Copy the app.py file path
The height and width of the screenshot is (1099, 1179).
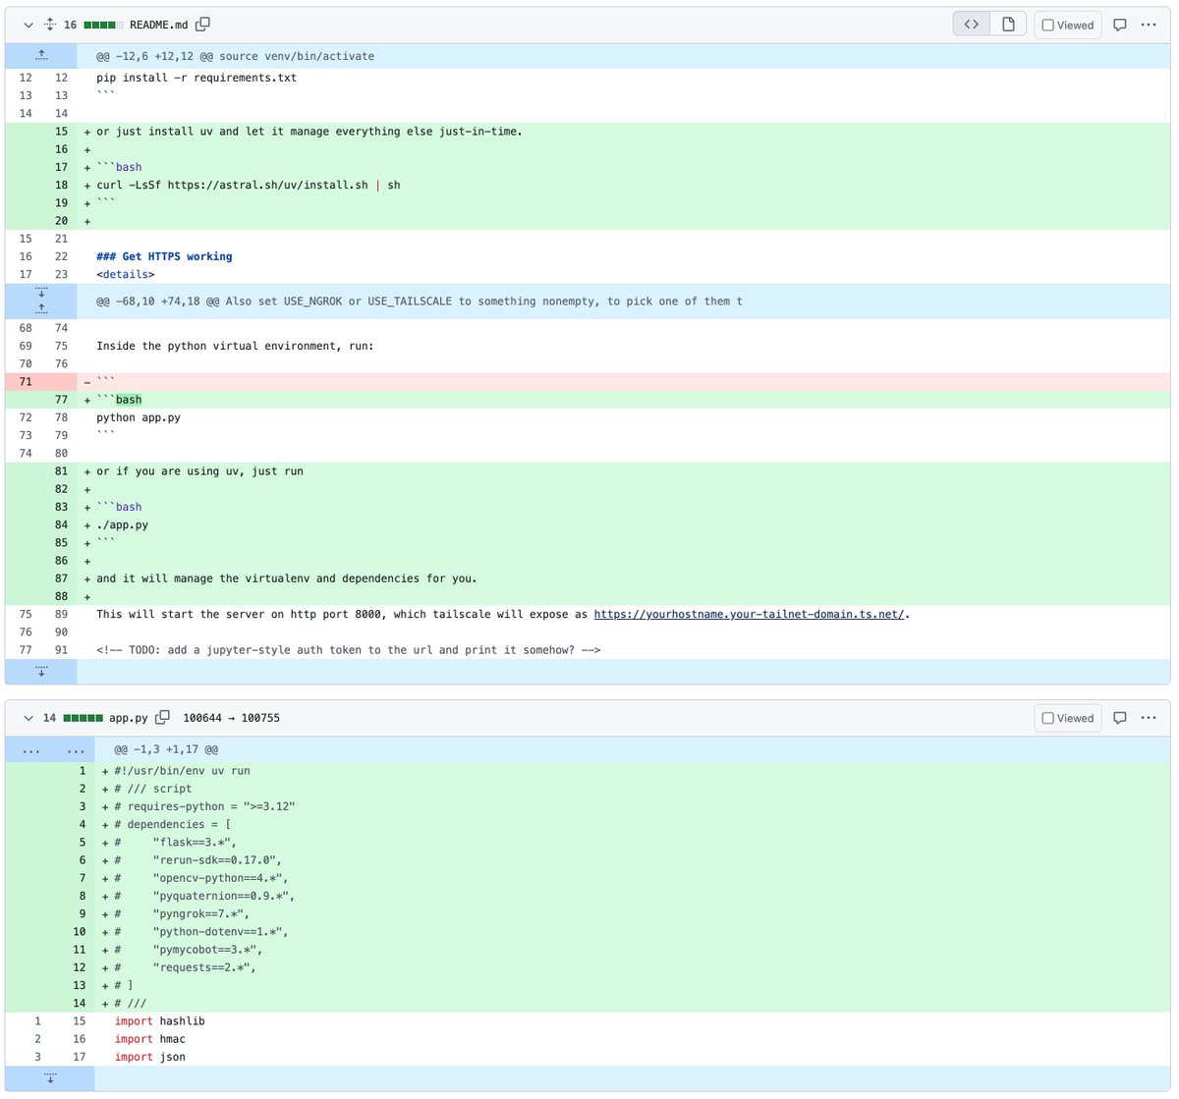point(162,718)
